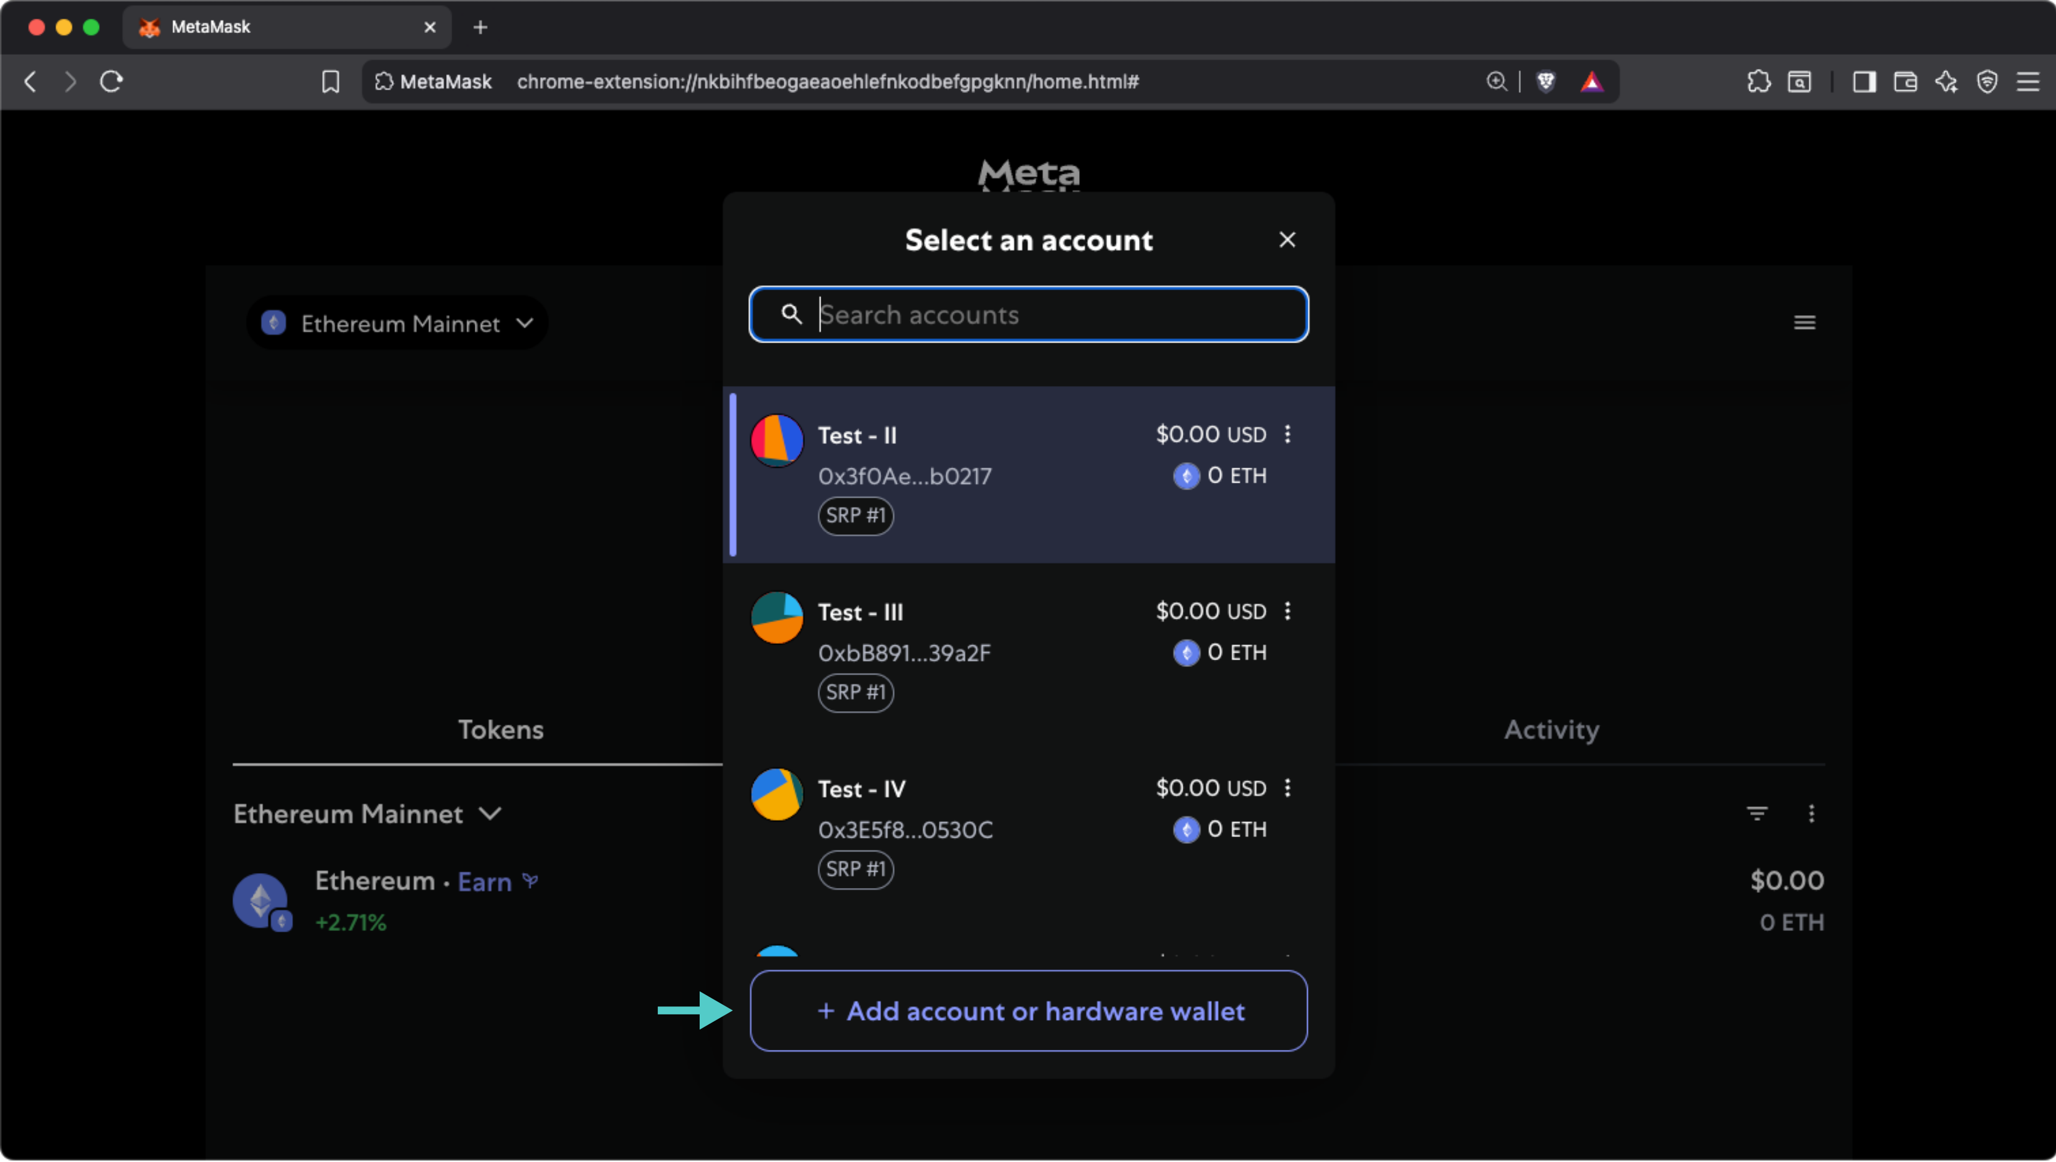Screen dimensions: 2056x1162
Task: Click the ETH icon in Test - III row
Action: pos(1186,654)
